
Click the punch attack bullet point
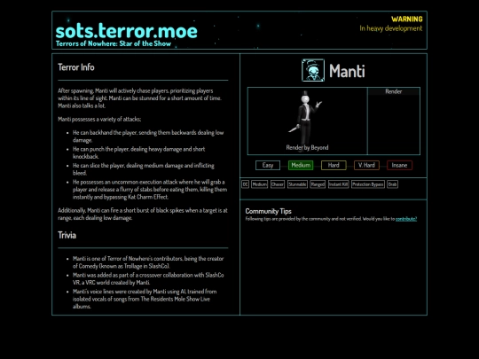pos(138,152)
